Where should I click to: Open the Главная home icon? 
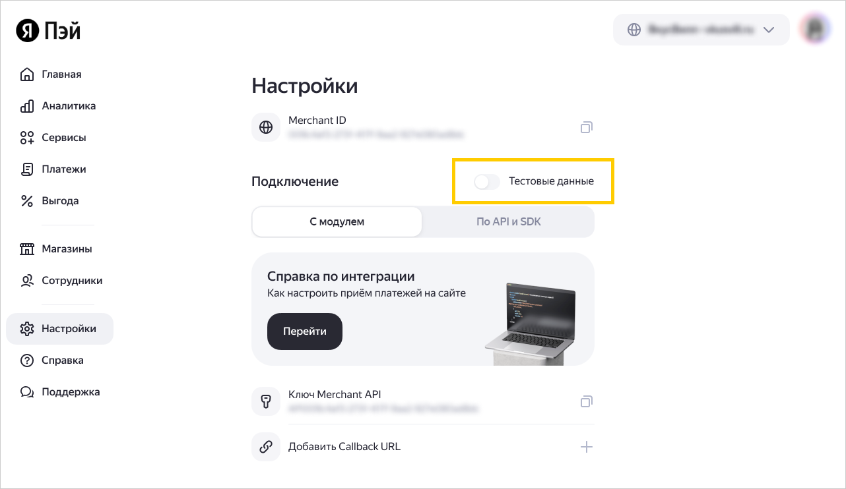coord(27,74)
